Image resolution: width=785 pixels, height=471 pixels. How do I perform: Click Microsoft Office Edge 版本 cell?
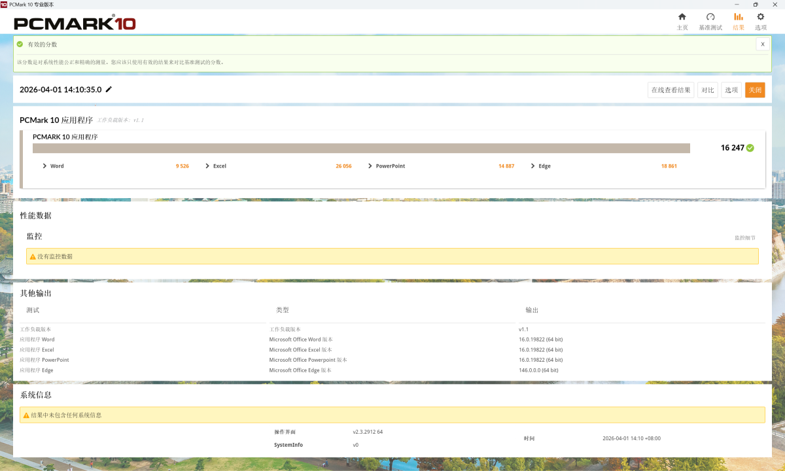[x=300, y=370]
